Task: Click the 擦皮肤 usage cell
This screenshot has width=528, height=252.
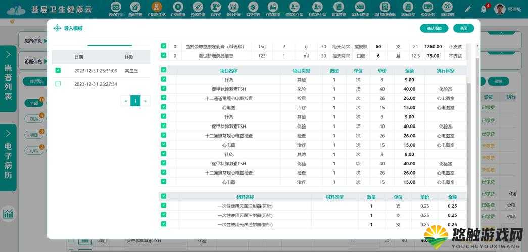Action: pos(361,47)
